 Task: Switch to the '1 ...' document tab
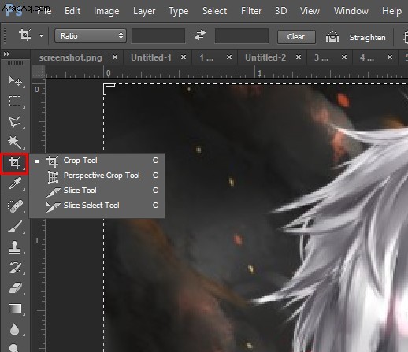point(206,57)
